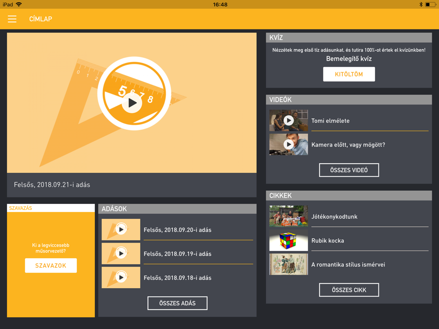Read the 'Rubik kocka' article title
Image resolution: width=439 pixels, height=329 pixels.
point(327,240)
